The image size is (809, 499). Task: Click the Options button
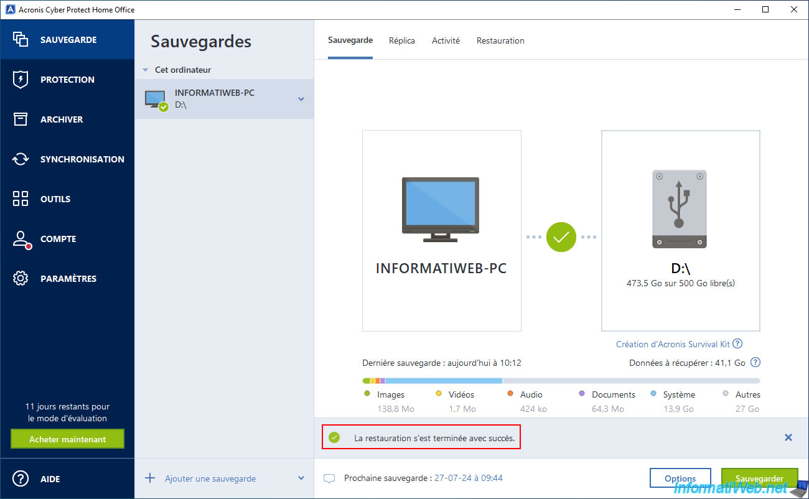680,478
